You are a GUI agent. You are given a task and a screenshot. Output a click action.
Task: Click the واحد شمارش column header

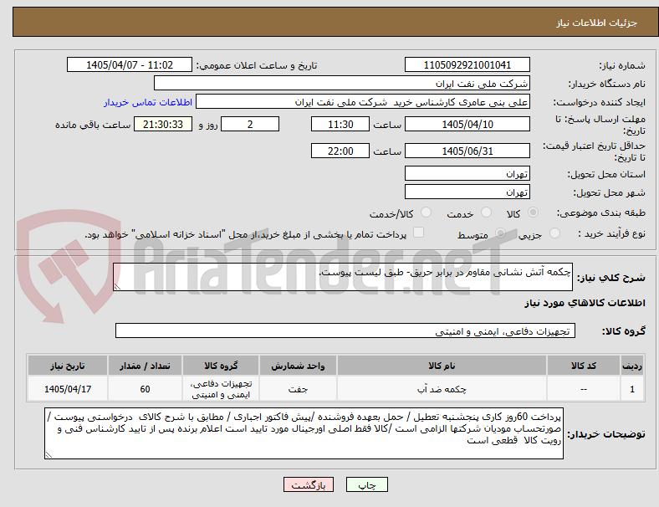(x=298, y=366)
